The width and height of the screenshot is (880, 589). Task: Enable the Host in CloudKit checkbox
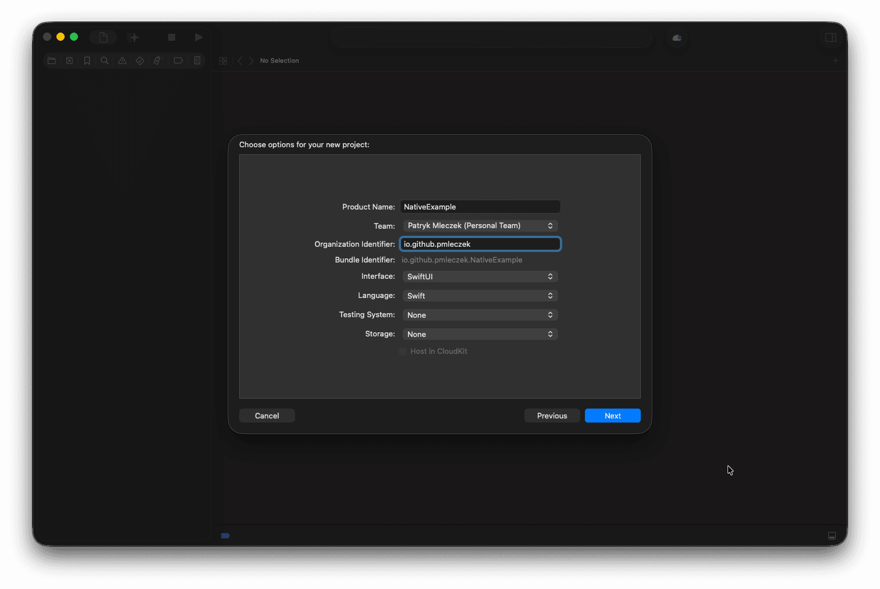[403, 352]
